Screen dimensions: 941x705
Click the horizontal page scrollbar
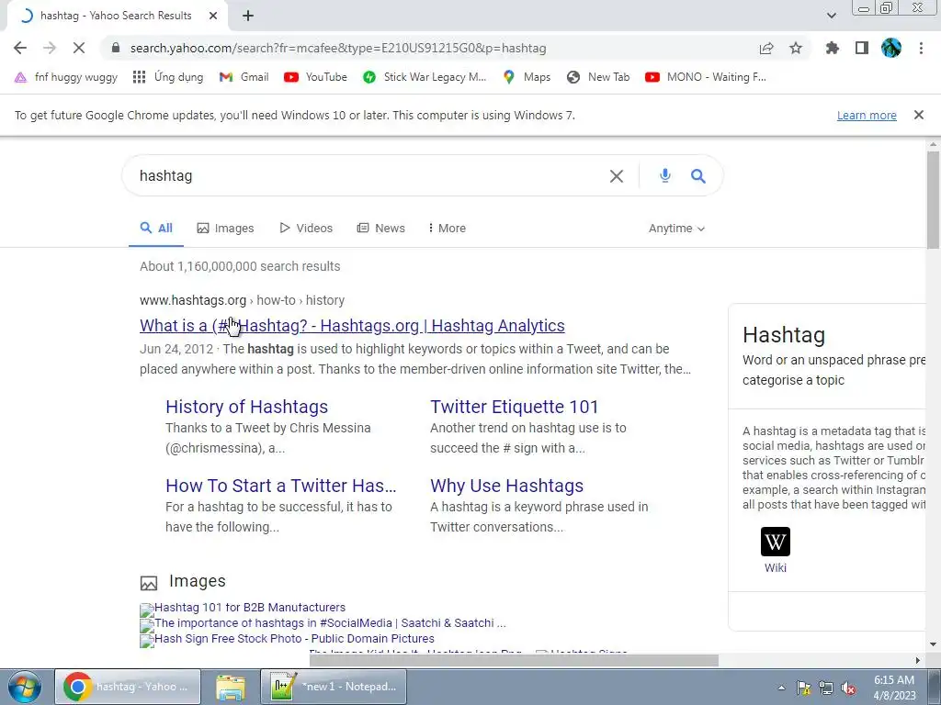click(x=514, y=661)
